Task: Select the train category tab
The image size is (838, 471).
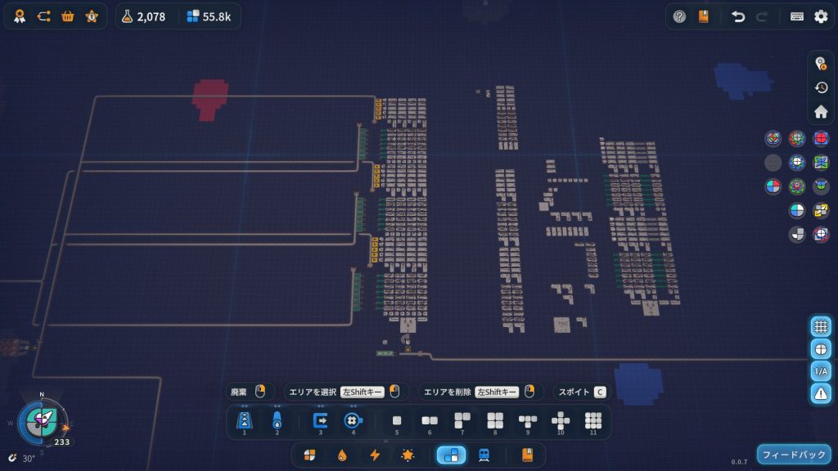Action: coord(484,455)
